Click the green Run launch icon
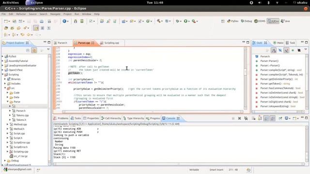Image resolution: width=310 pixels, height=174 pixels. click(186, 21)
